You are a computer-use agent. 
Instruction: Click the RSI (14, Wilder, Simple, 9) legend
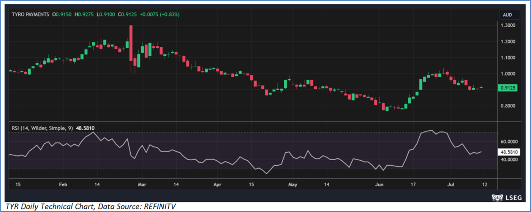[42, 128]
